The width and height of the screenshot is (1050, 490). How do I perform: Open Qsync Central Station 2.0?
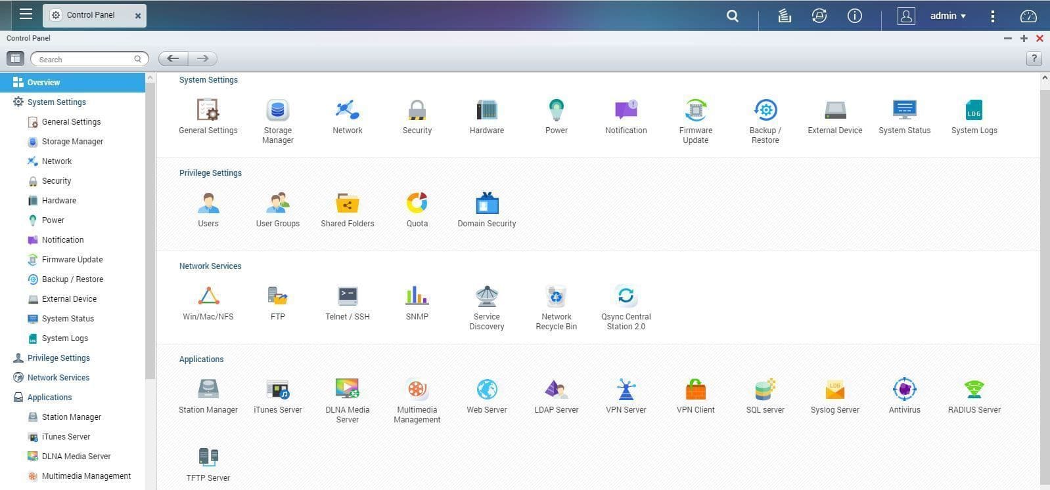626,298
